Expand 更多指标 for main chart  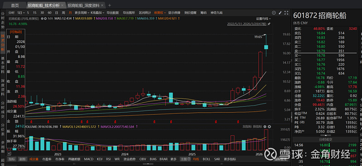(230, 159)
